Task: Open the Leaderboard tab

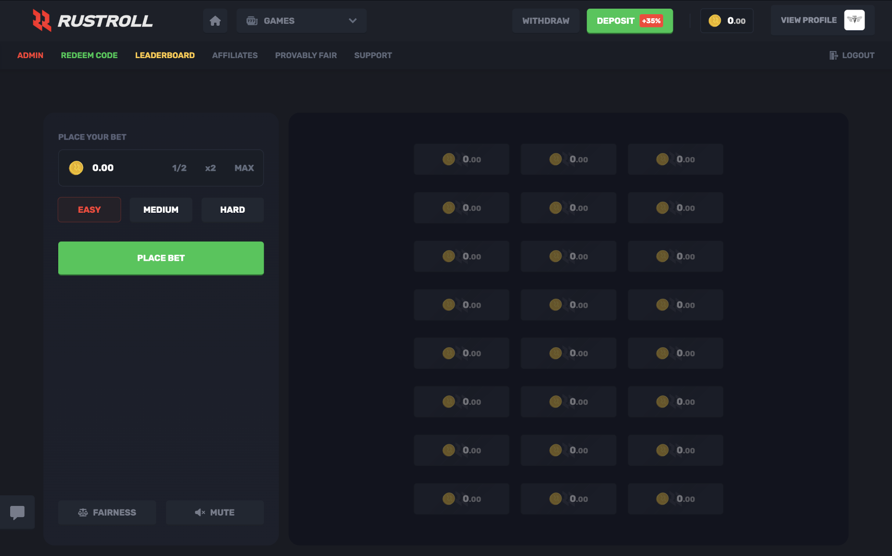Action: pyautogui.click(x=165, y=55)
